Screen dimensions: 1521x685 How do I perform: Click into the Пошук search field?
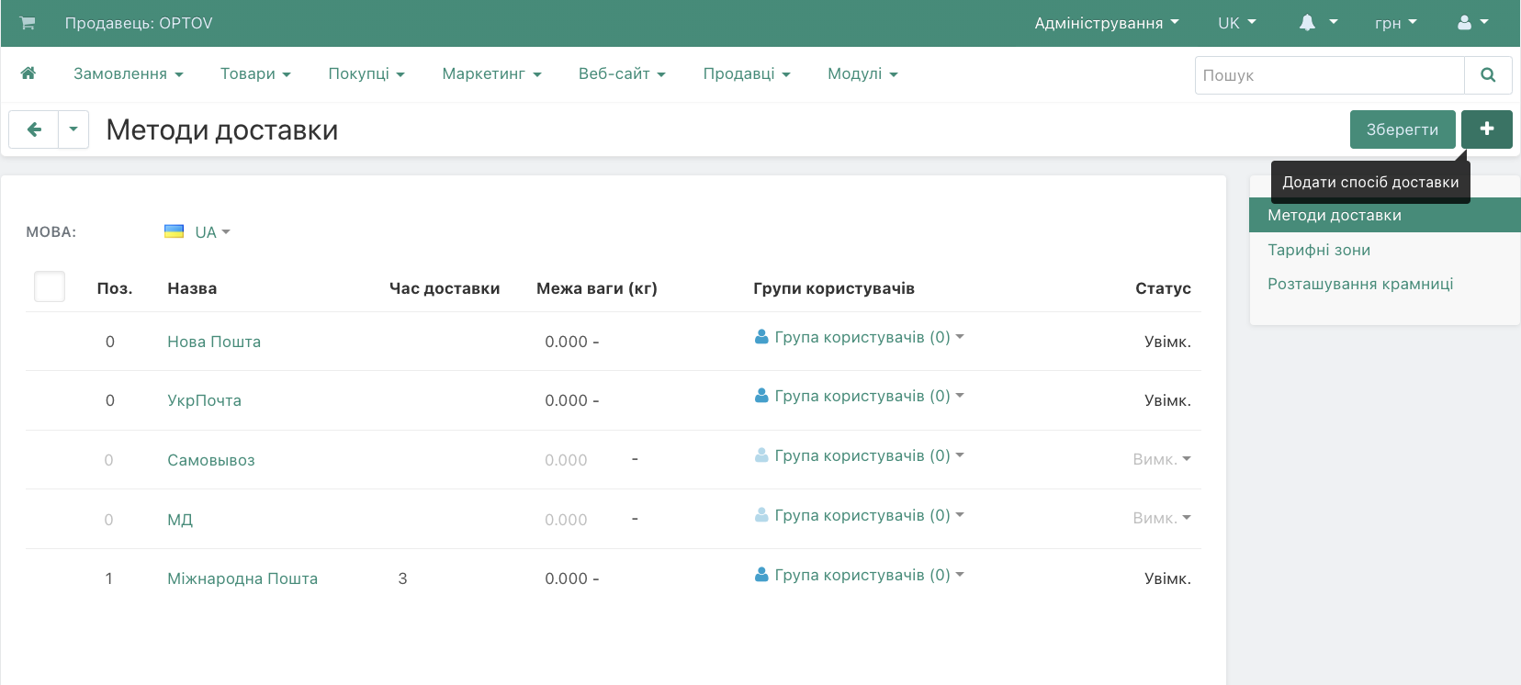point(1328,75)
